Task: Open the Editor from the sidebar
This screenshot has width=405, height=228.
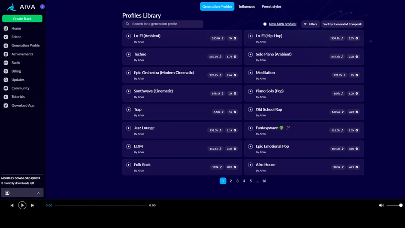Action: [x=12, y=37]
